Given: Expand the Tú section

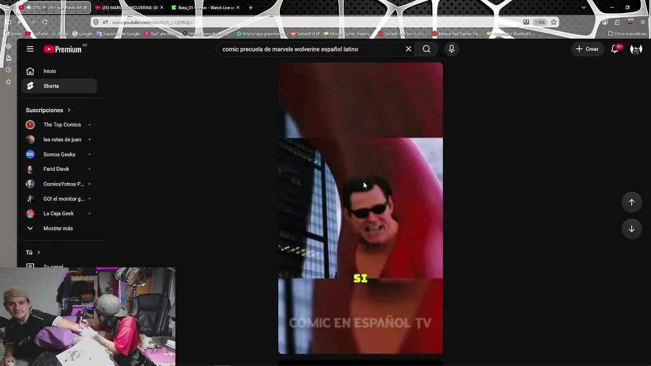Looking at the screenshot, I should pos(33,252).
